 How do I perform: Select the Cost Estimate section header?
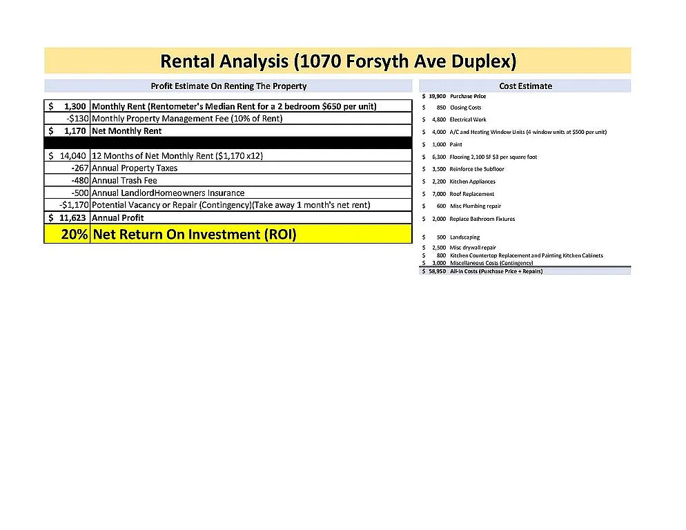pos(525,86)
